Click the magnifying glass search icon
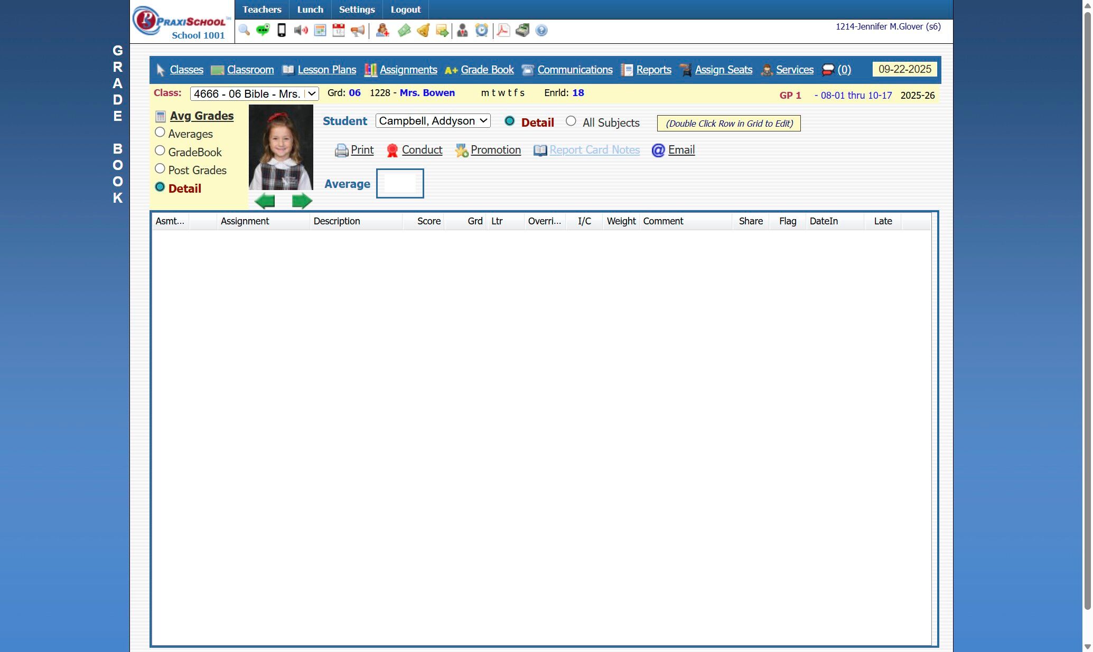The height and width of the screenshot is (652, 1093). pos(244,30)
